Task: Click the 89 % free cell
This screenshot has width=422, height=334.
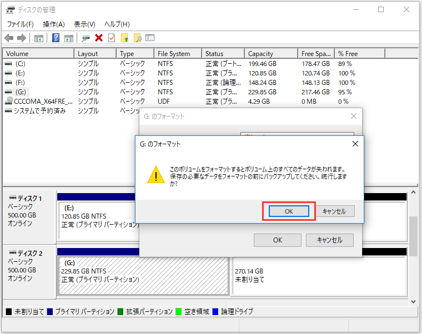Action: pyautogui.click(x=345, y=64)
